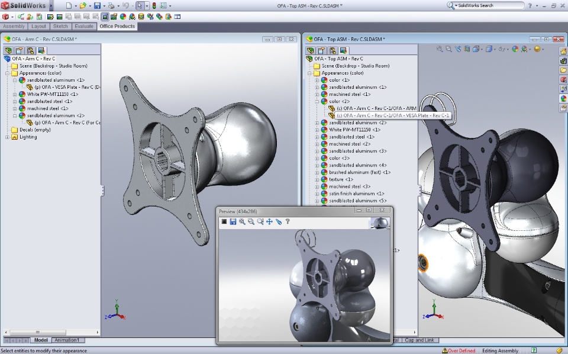Click the Options list icon in top toolbar

(x=163, y=5)
